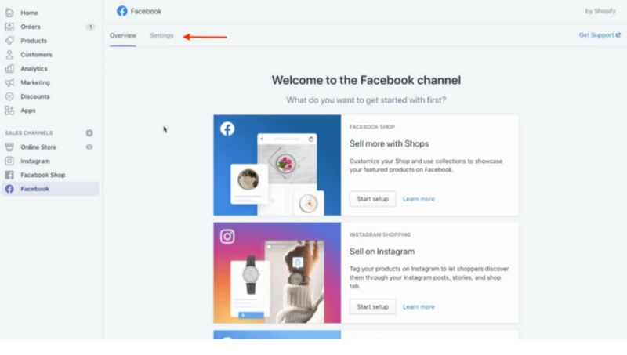Start setup for Instagram Shopping
This screenshot has width=627, height=355.
[x=373, y=307]
